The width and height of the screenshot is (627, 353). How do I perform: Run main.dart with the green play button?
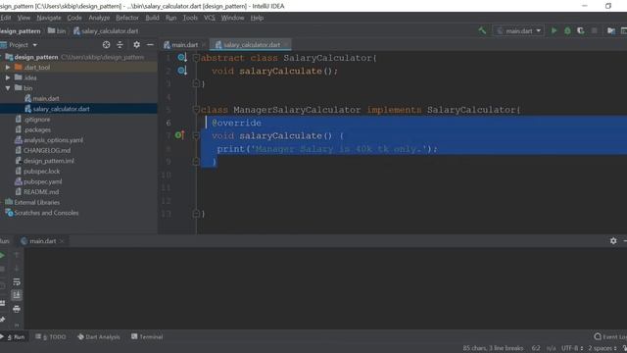click(x=554, y=30)
